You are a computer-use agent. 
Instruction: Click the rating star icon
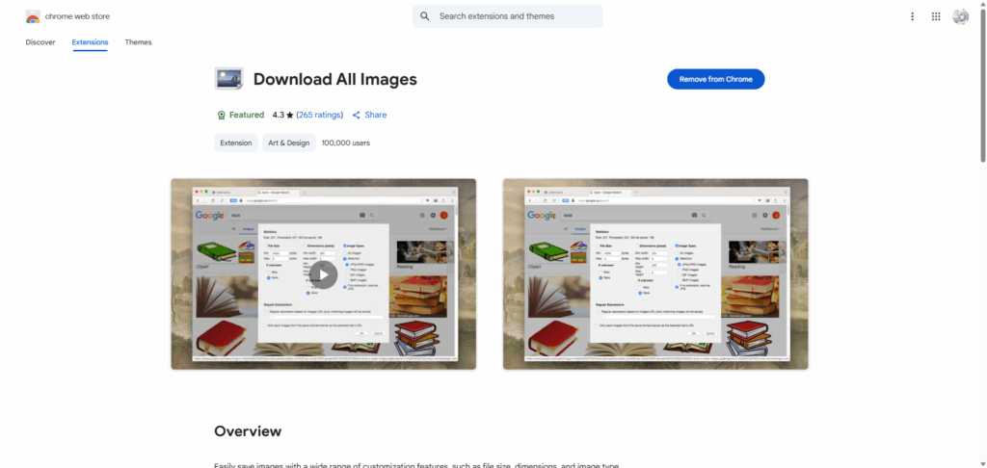point(289,116)
